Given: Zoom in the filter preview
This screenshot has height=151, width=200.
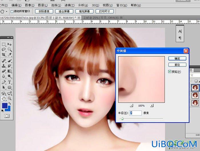Looking at the screenshot, I should 152,106.
